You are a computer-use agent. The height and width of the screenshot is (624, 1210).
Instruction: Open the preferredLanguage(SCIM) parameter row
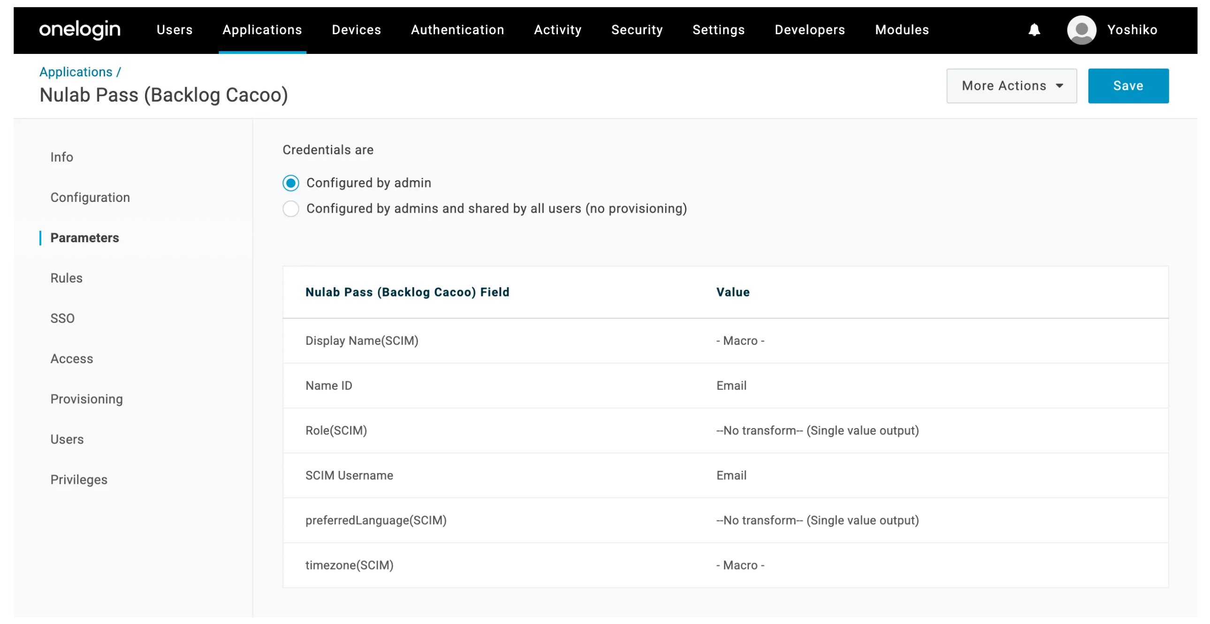pos(725,520)
